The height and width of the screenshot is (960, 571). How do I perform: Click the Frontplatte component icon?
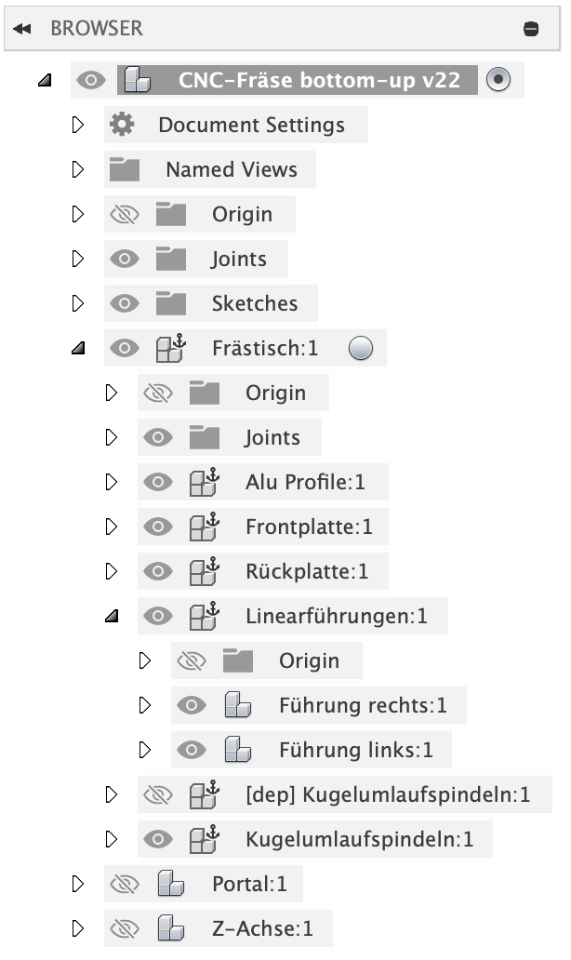[203, 527]
